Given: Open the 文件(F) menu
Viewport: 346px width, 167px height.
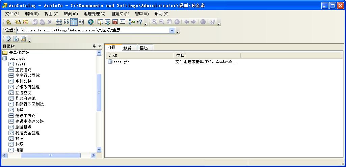Looking at the screenshot, I should pyautogui.click(x=12, y=14).
